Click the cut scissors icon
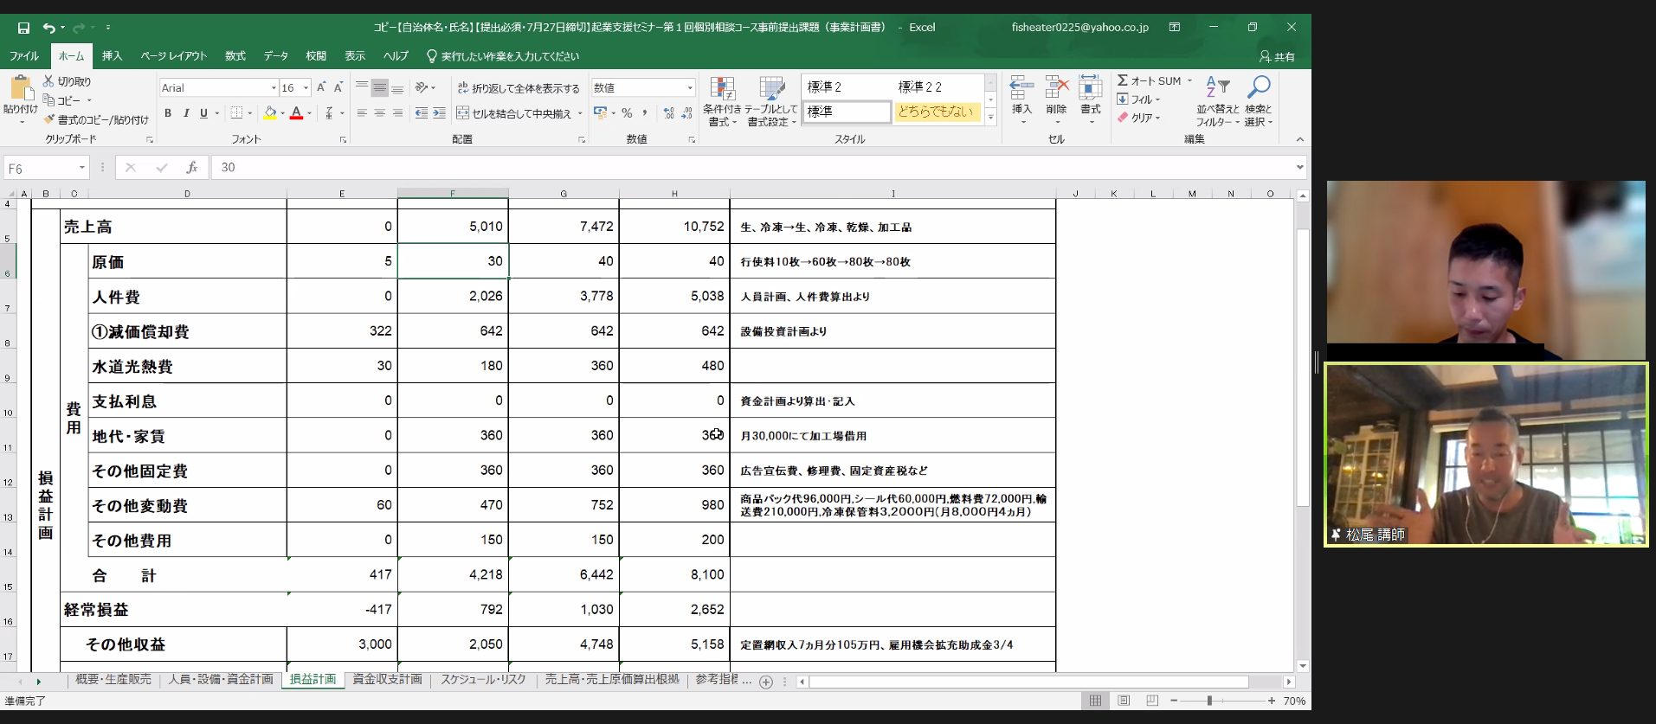The height and width of the screenshot is (724, 1656). 48,80
